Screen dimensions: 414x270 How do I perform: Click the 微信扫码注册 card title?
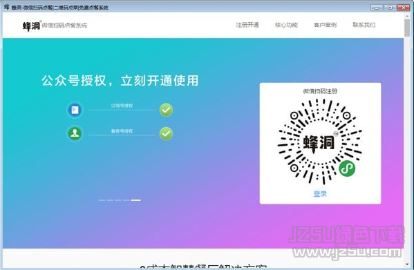click(320, 91)
